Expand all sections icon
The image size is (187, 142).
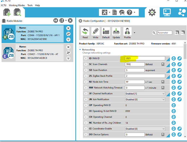(177, 33)
